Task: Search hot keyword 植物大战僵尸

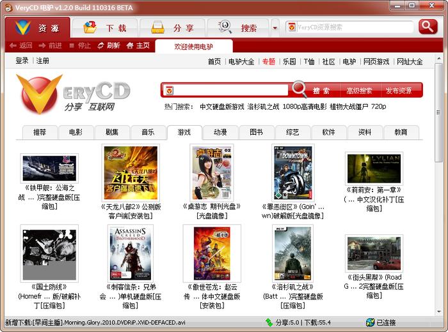Action: (x=349, y=107)
